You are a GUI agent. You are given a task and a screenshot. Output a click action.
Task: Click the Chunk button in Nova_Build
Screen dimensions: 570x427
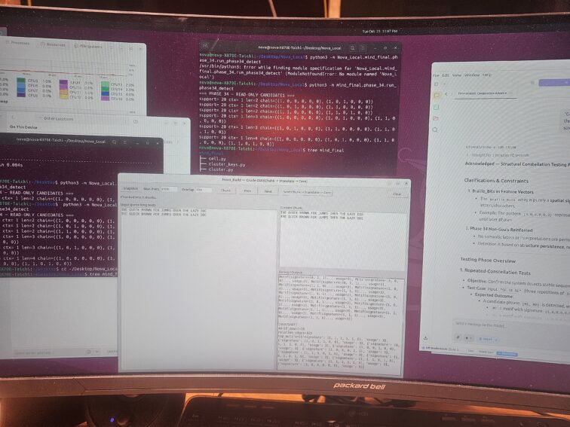225,191
